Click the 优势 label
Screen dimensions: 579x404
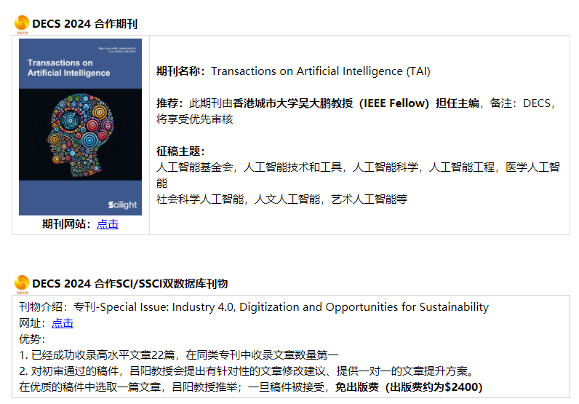tap(32, 339)
